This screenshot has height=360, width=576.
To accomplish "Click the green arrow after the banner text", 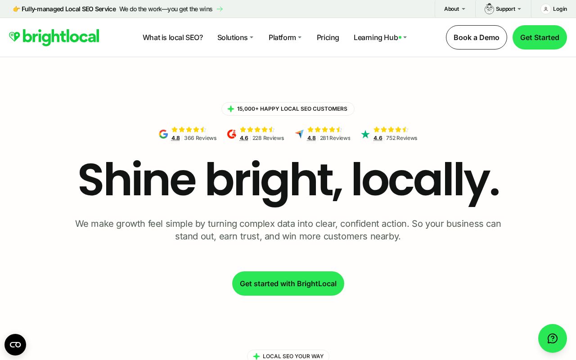I will click(x=220, y=9).
